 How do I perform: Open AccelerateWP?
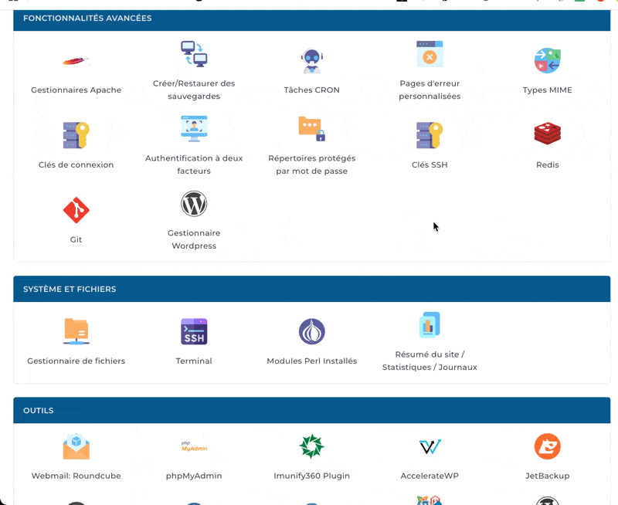[x=430, y=456]
